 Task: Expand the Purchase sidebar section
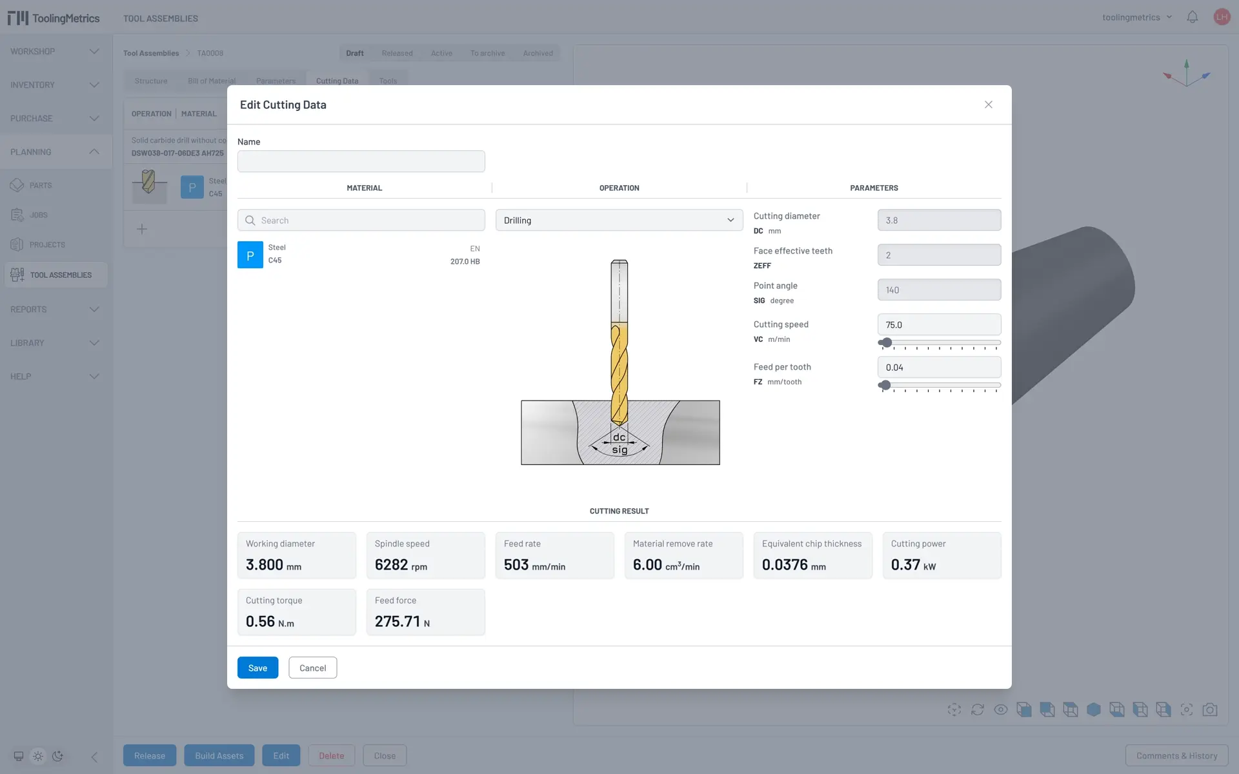tap(56, 118)
